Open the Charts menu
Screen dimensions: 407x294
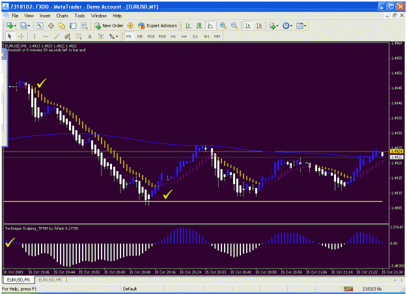pyautogui.click(x=63, y=16)
